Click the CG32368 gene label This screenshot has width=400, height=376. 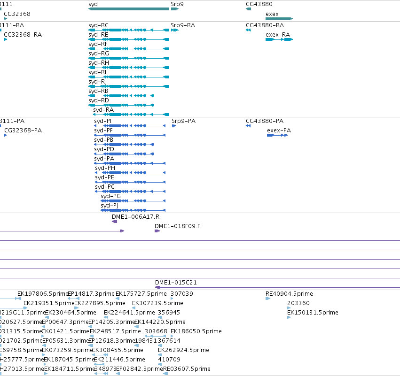pos(17,14)
